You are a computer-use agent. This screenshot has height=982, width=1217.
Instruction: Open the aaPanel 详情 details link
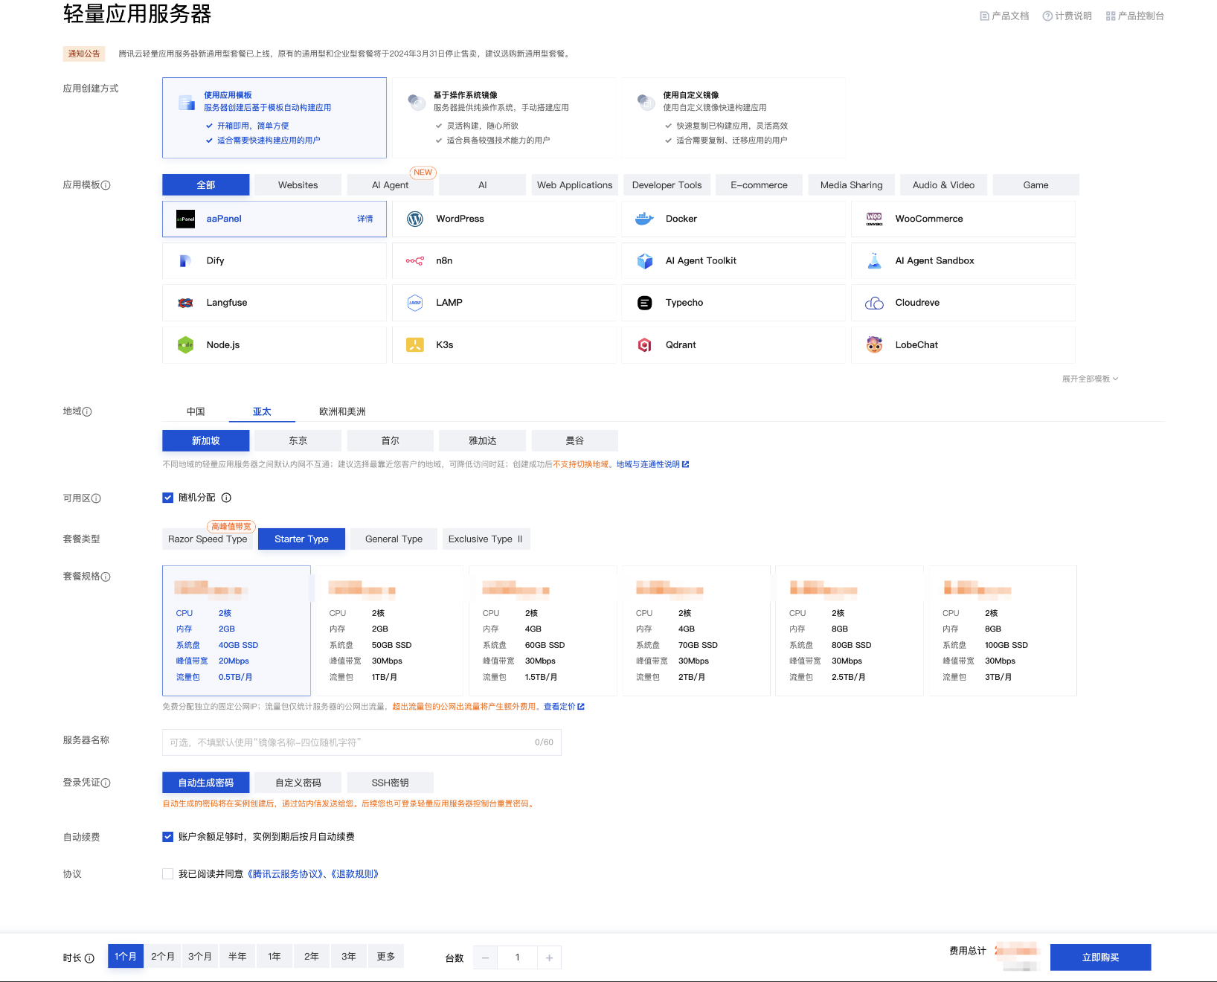pyautogui.click(x=365, y=219)
